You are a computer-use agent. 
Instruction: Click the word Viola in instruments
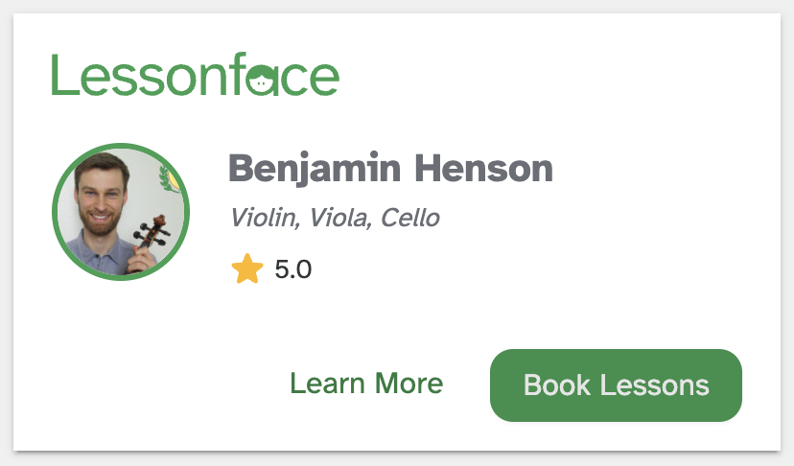click(337, 218)
